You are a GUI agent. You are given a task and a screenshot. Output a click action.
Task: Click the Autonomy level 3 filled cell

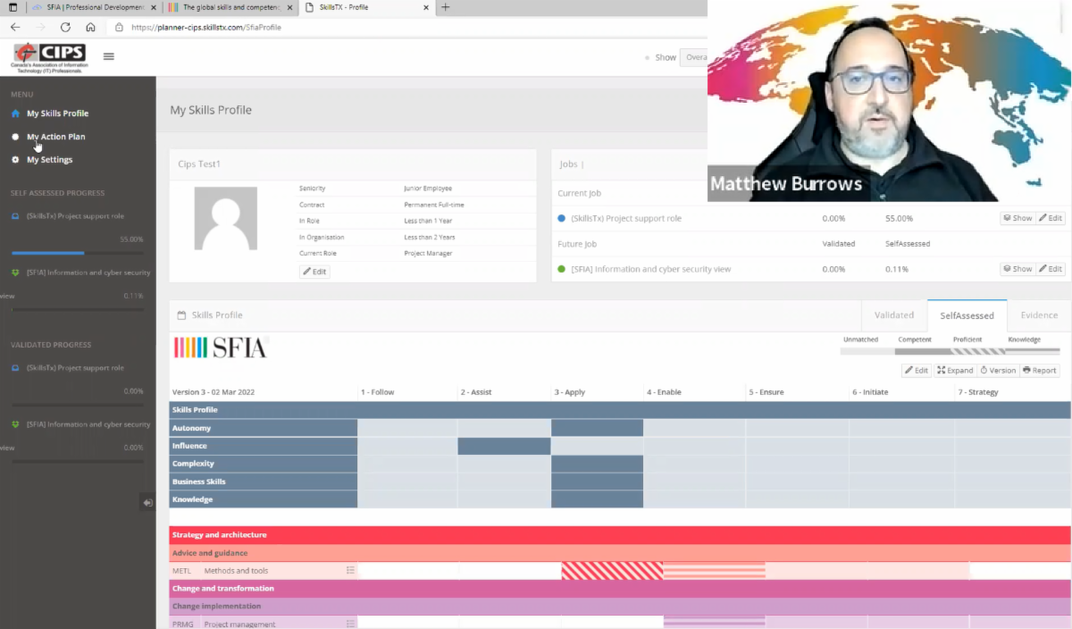coord(597,428)
